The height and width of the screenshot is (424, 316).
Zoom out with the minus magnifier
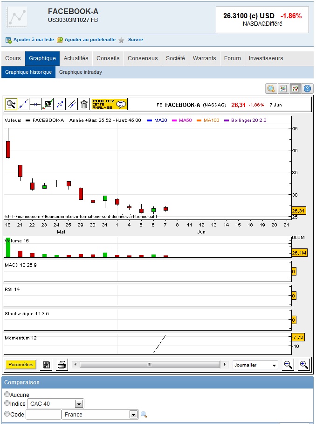[x=289, y=365]
